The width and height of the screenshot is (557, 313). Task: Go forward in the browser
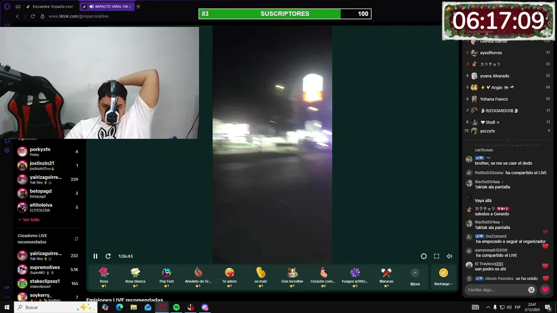pyautogui.click(x=25, y=16)
